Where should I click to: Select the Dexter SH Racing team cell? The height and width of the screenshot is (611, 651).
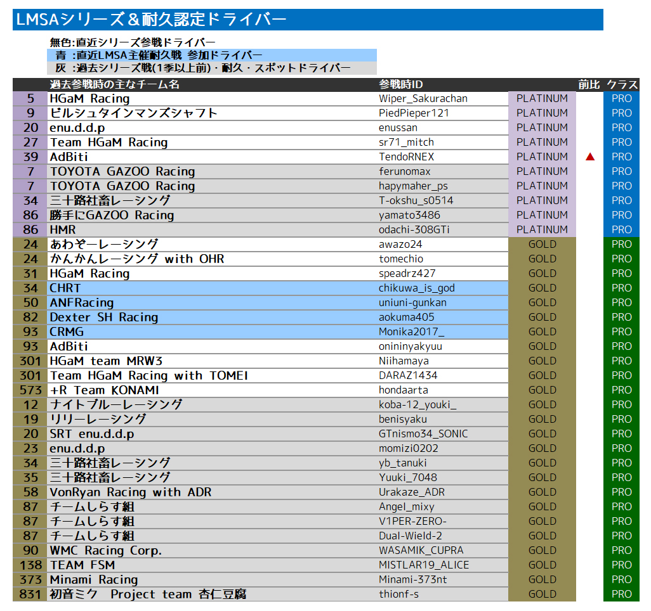104,317
